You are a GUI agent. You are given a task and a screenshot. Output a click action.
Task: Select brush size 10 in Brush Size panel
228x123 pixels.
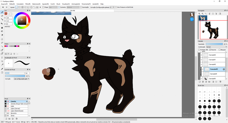click(219, 95)
